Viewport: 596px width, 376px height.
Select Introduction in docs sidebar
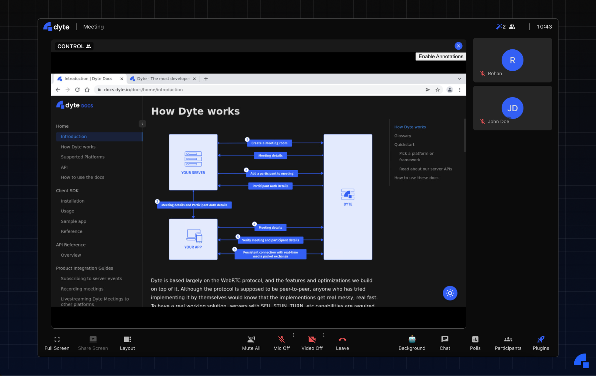[x=99, y=137]
